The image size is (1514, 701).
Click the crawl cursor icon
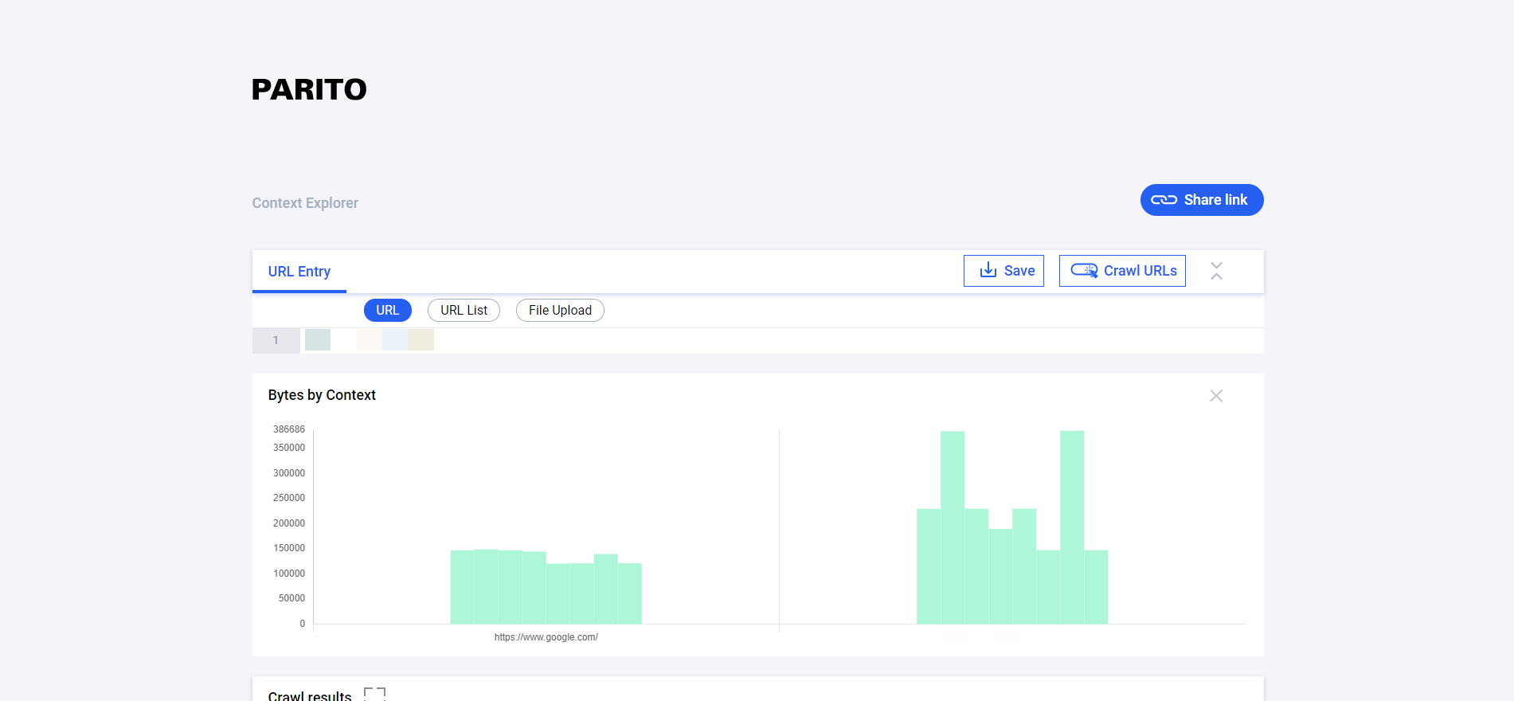pos(1084,271)
